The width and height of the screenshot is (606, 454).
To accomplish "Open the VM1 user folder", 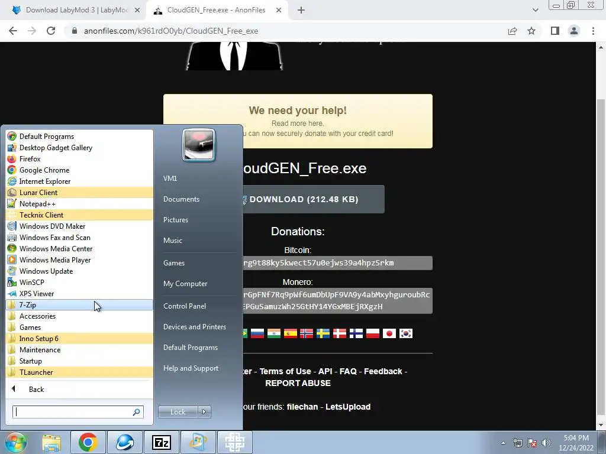I will pos(170,179).
